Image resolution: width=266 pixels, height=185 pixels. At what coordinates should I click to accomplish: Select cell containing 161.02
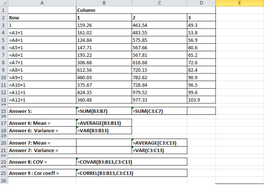coord(104,33)
